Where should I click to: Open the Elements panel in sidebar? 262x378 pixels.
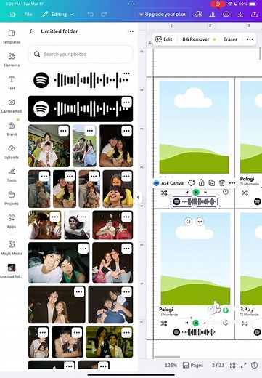click(12, 60)
